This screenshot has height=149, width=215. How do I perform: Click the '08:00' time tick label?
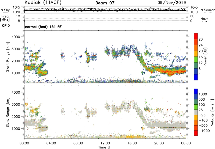tap(78, 143)
